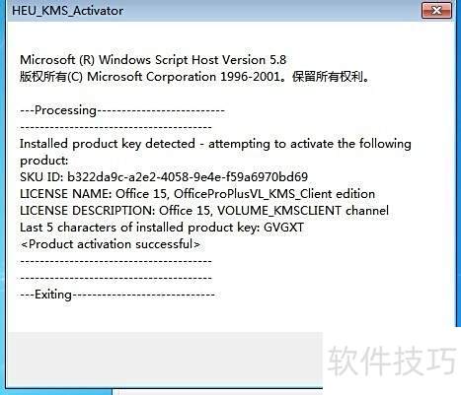
Task: Click the 软件技巧 watermark
Action: tap(392, 361)
